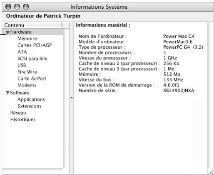Viewport: 214px width, 175px height.
Task: Collapse the Hardware disclosure triangle
Action: (7, 32)
